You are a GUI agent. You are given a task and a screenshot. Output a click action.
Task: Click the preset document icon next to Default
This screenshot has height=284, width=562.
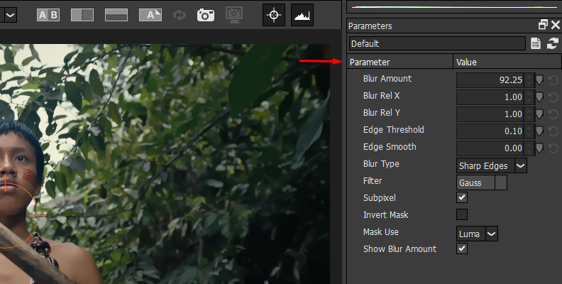(536, 44)
